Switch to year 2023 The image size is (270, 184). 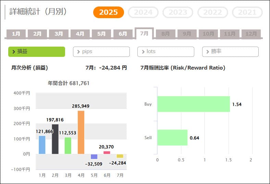pyautogui.click(x=178, y=12)
